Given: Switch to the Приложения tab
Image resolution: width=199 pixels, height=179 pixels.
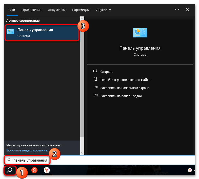Looking at the screenshot, I should point(31,10).
